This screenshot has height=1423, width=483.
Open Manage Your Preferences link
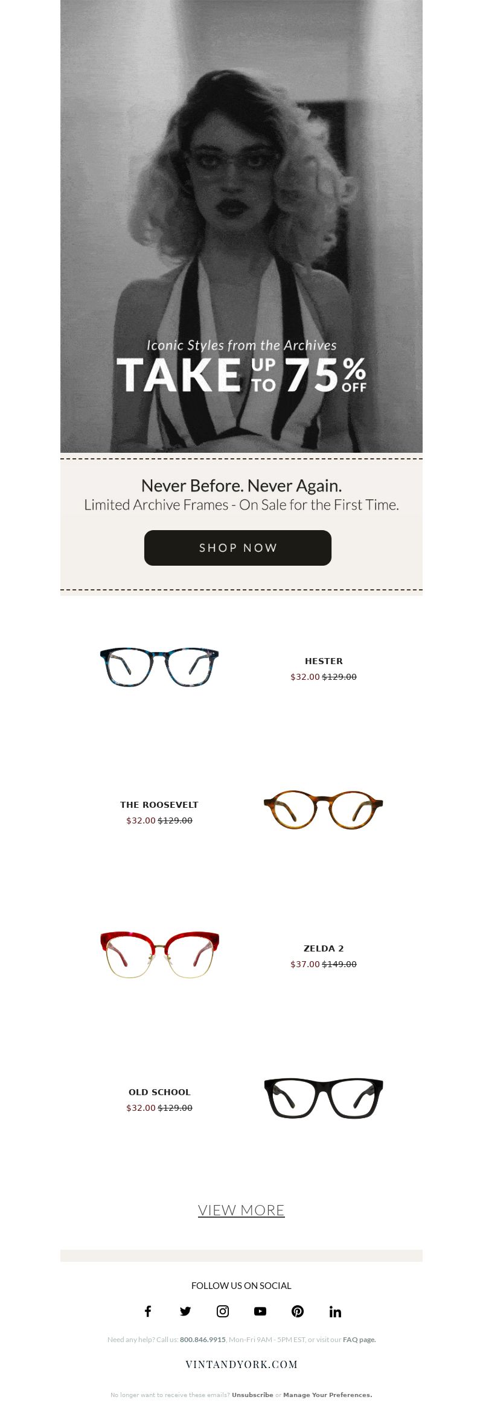coord(328,1395)
